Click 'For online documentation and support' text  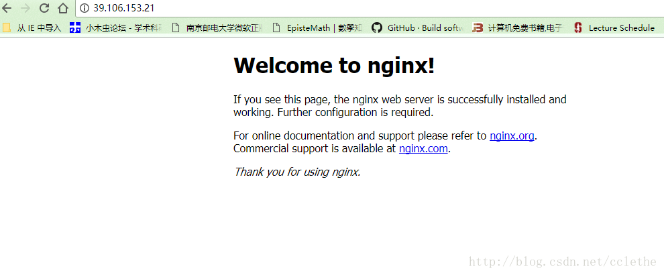tap(324, 136)
